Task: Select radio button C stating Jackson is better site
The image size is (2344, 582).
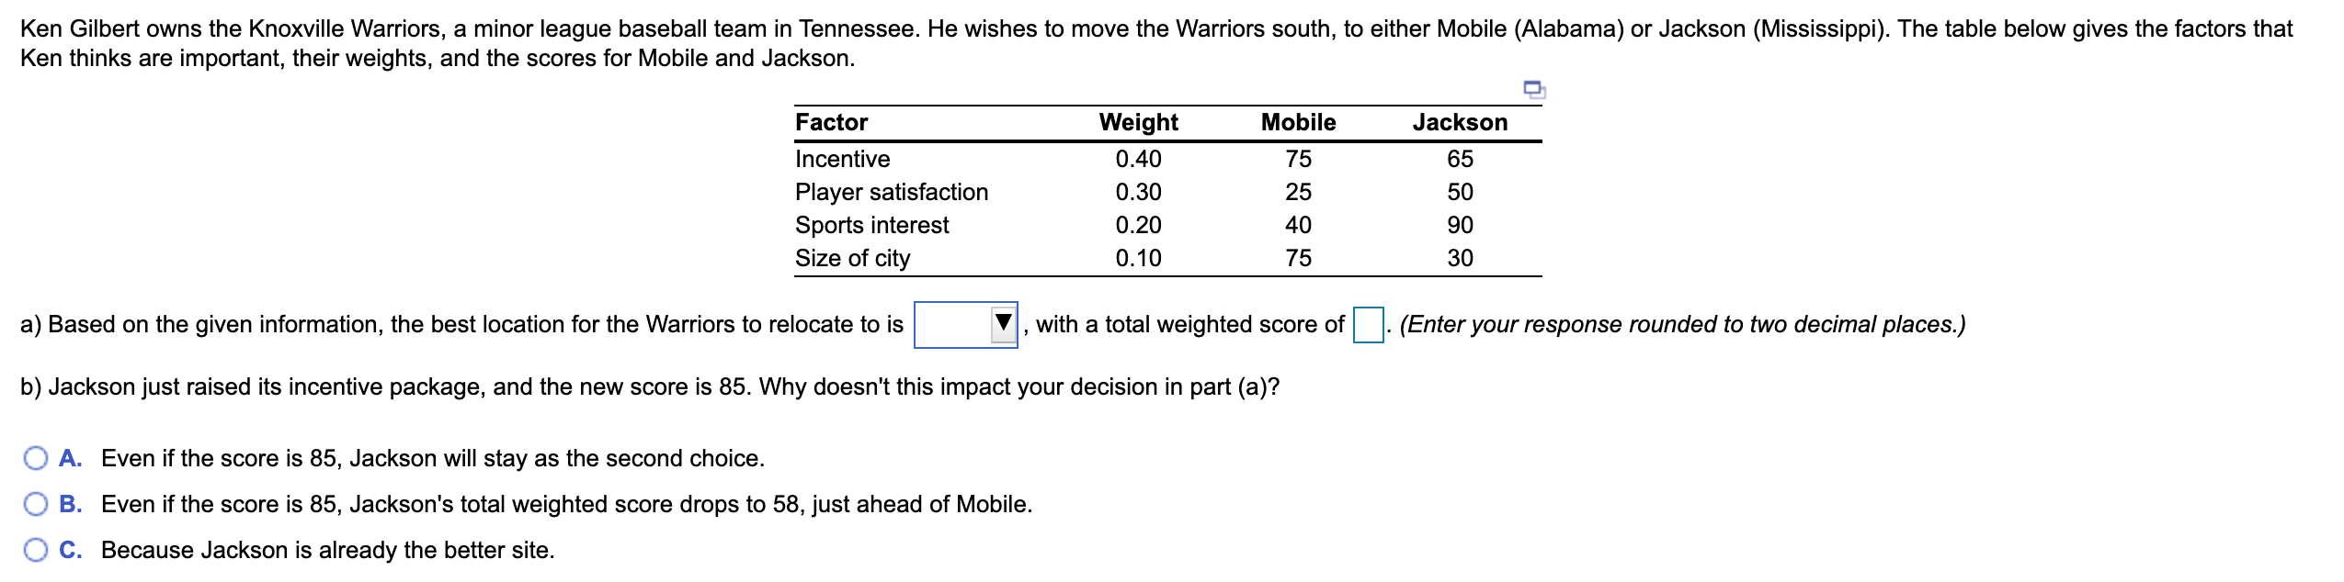Action: (35, 550)
